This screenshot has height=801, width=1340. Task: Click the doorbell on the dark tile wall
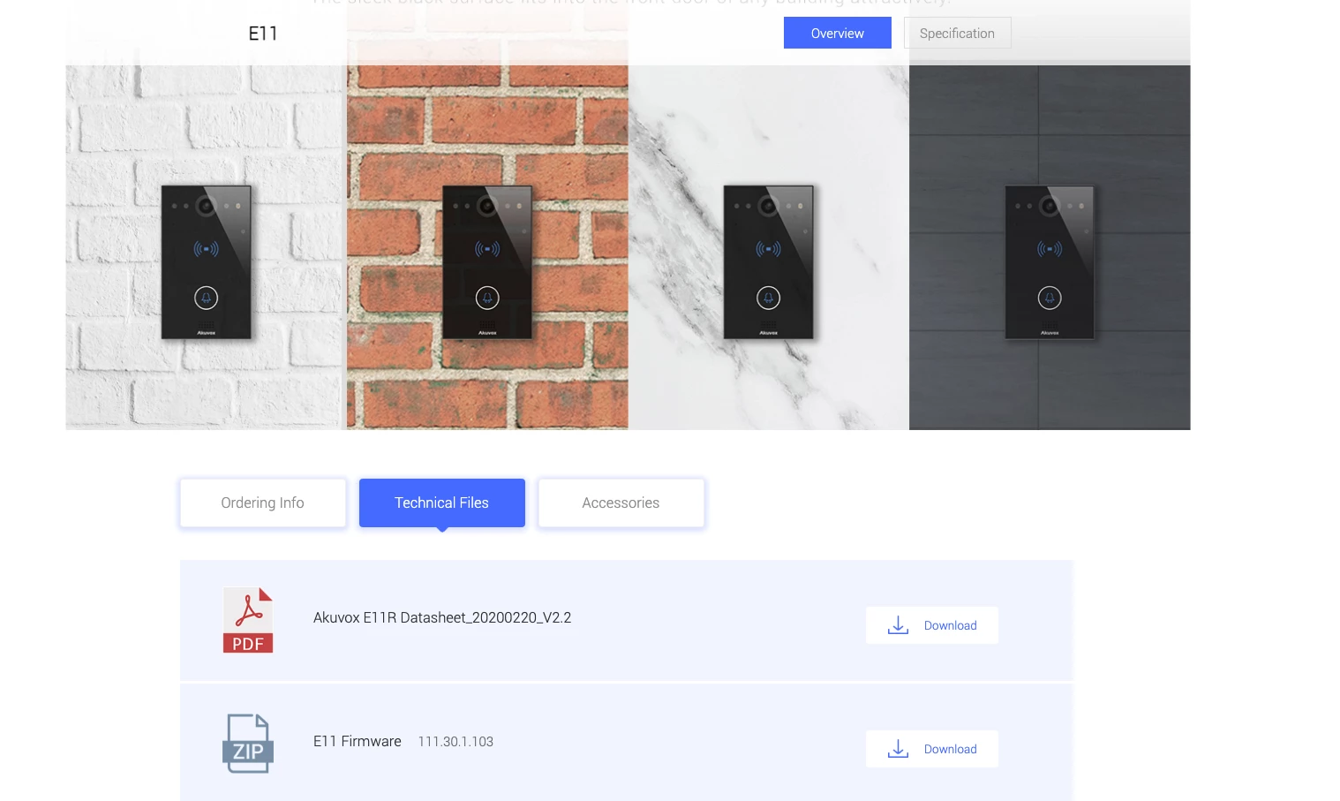point(1050,262)
